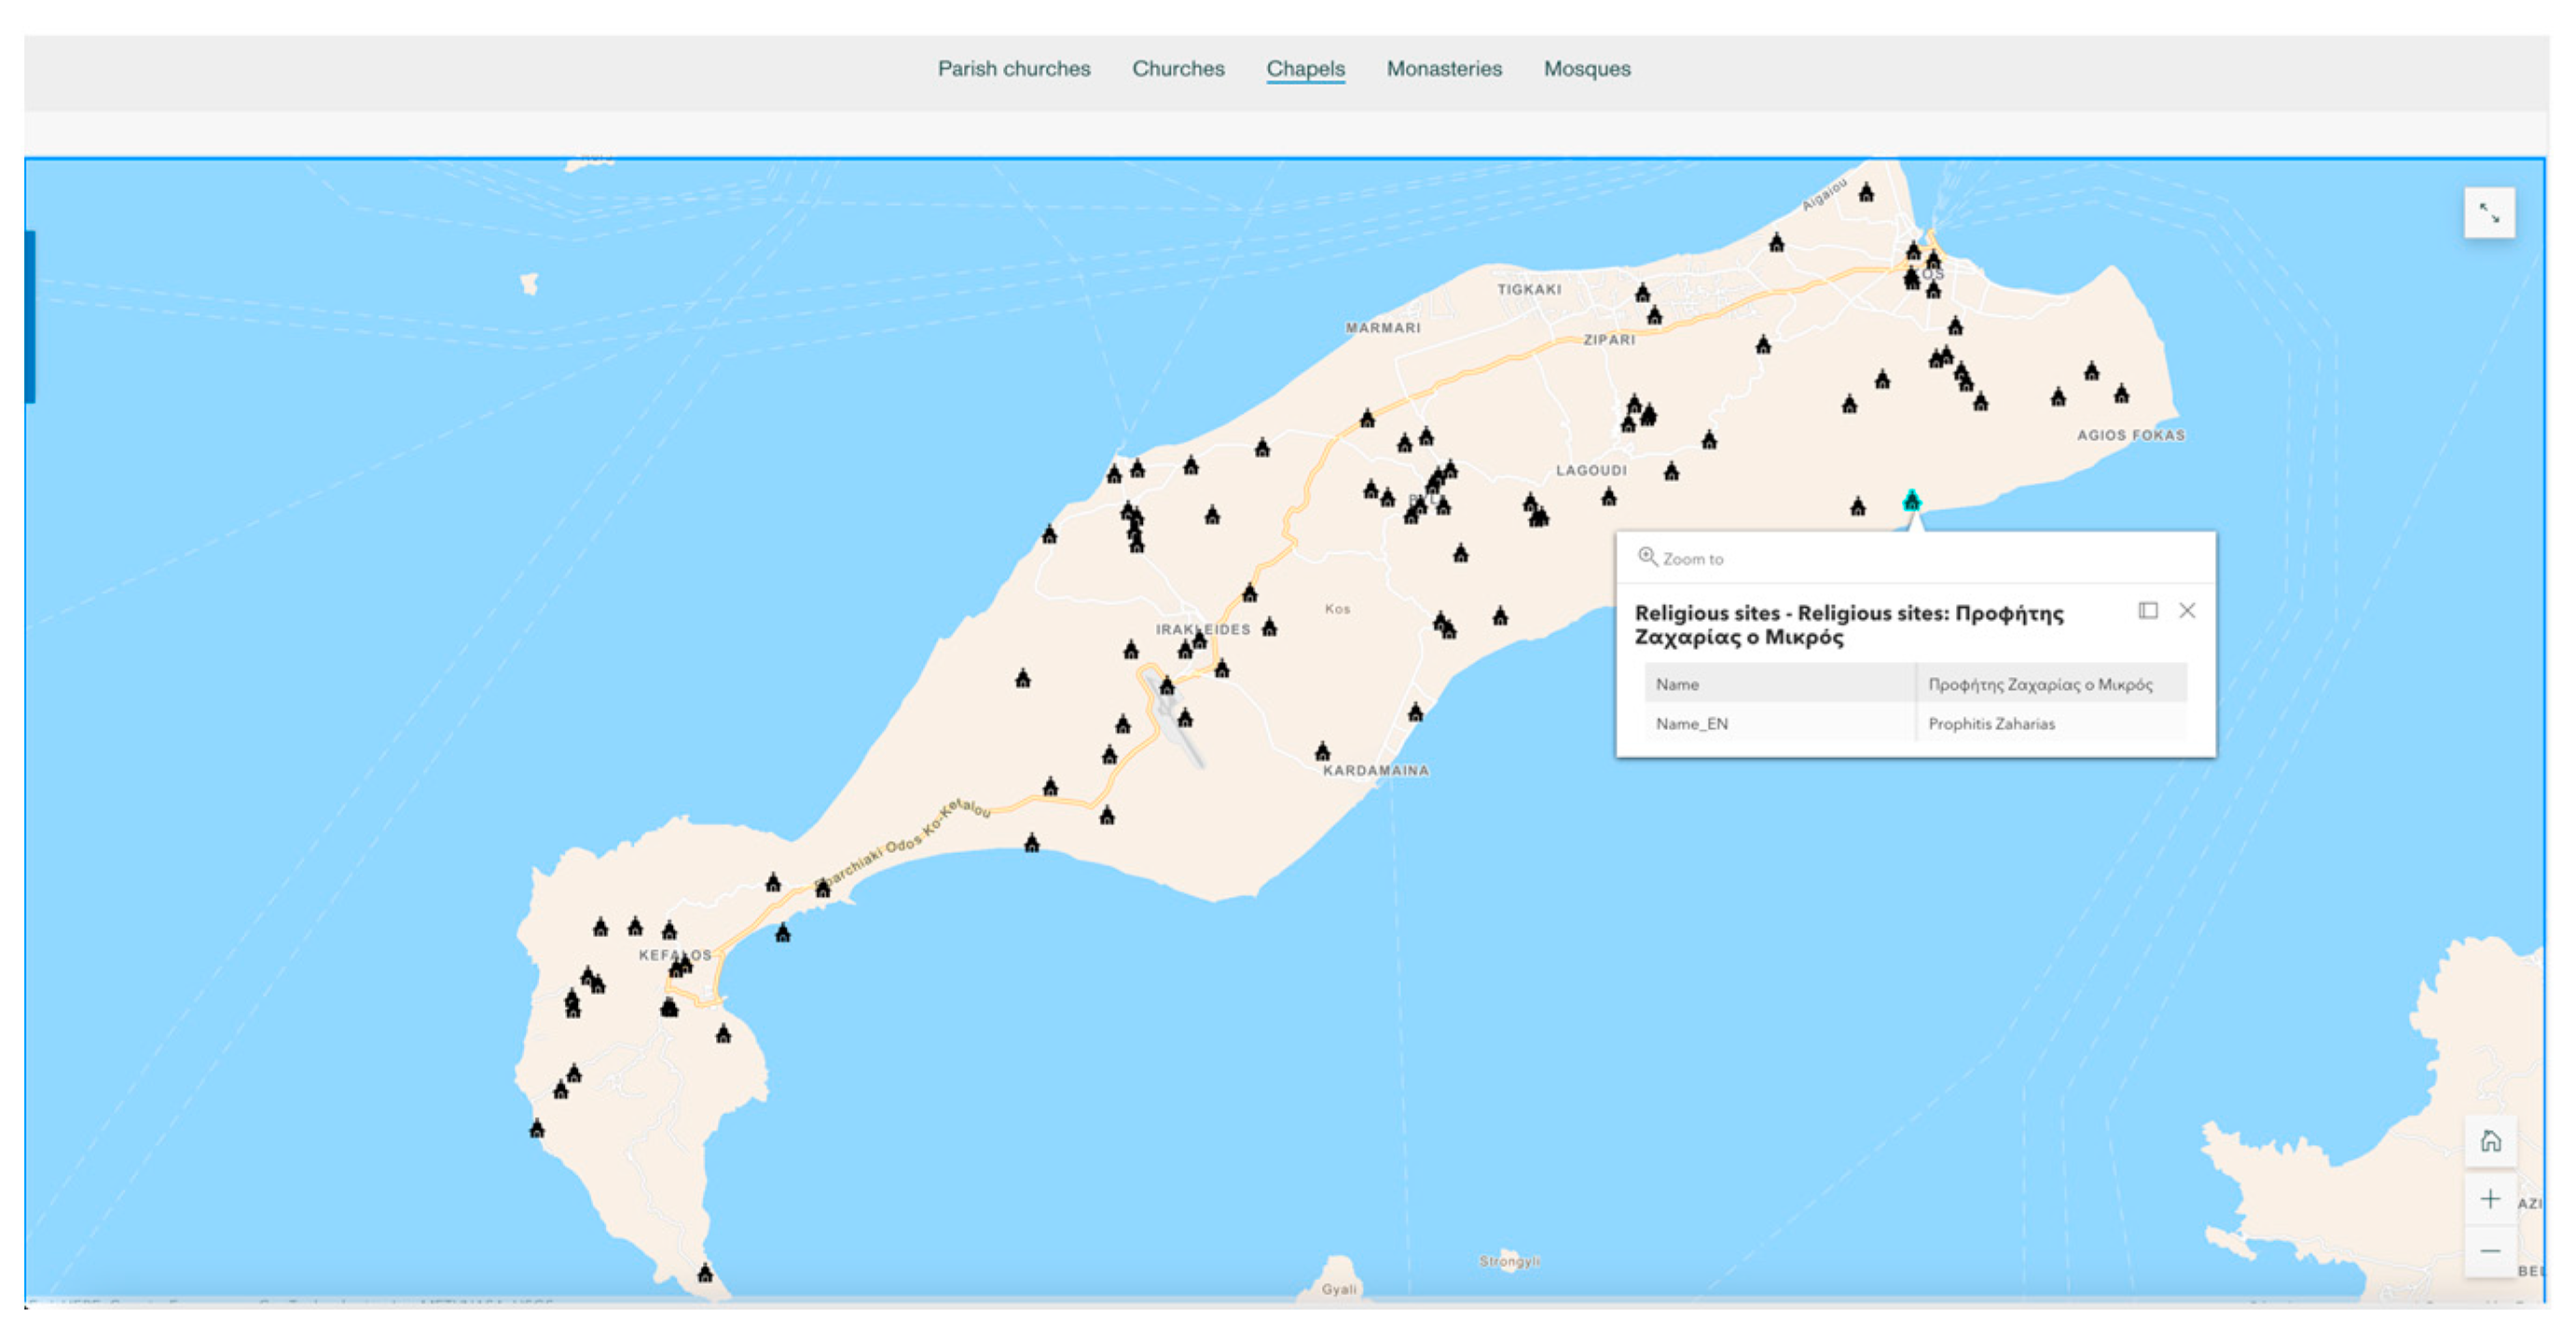
Task: Open the Monasteries tab
Action: [1443, 69]
